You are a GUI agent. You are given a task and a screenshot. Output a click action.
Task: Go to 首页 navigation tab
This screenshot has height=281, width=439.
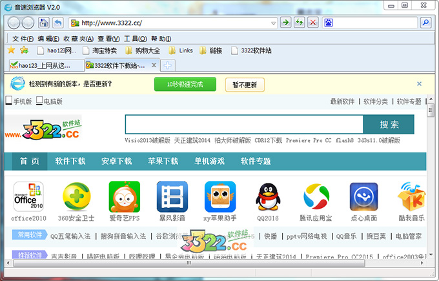(30, 161)
